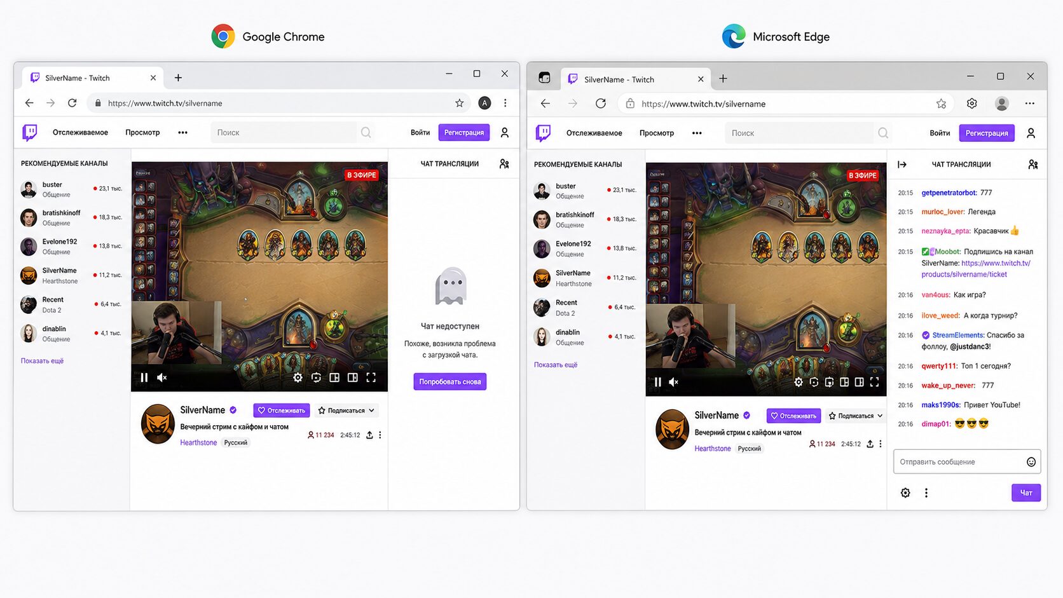The height and width of the screenshot is (598, 1063).
Task: Click the Moobot twitch.tv ticket link in chat
Action: pos(977,269)
